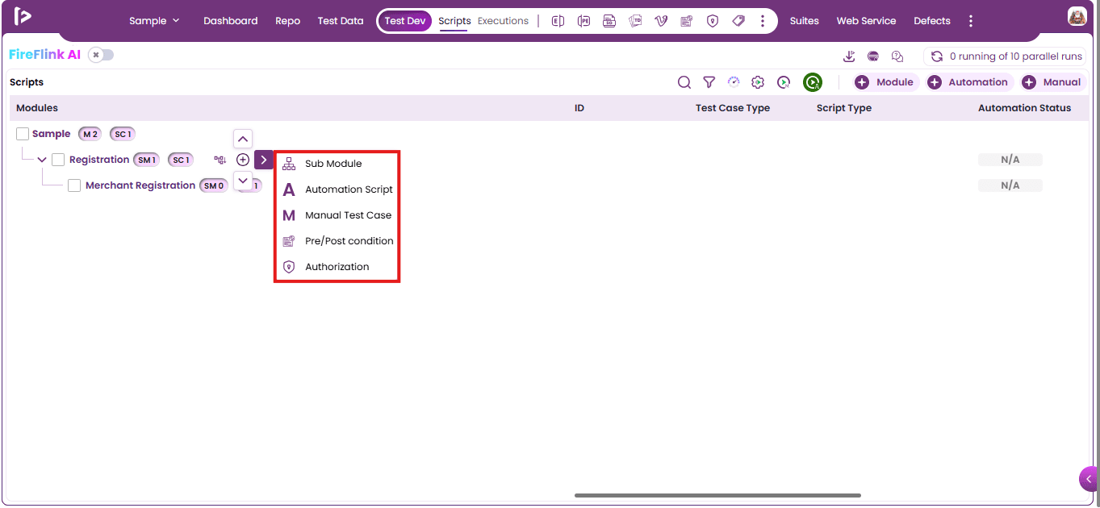
Task: Search scripts with the magnifier icon
Action: click(x=684, y=82)
